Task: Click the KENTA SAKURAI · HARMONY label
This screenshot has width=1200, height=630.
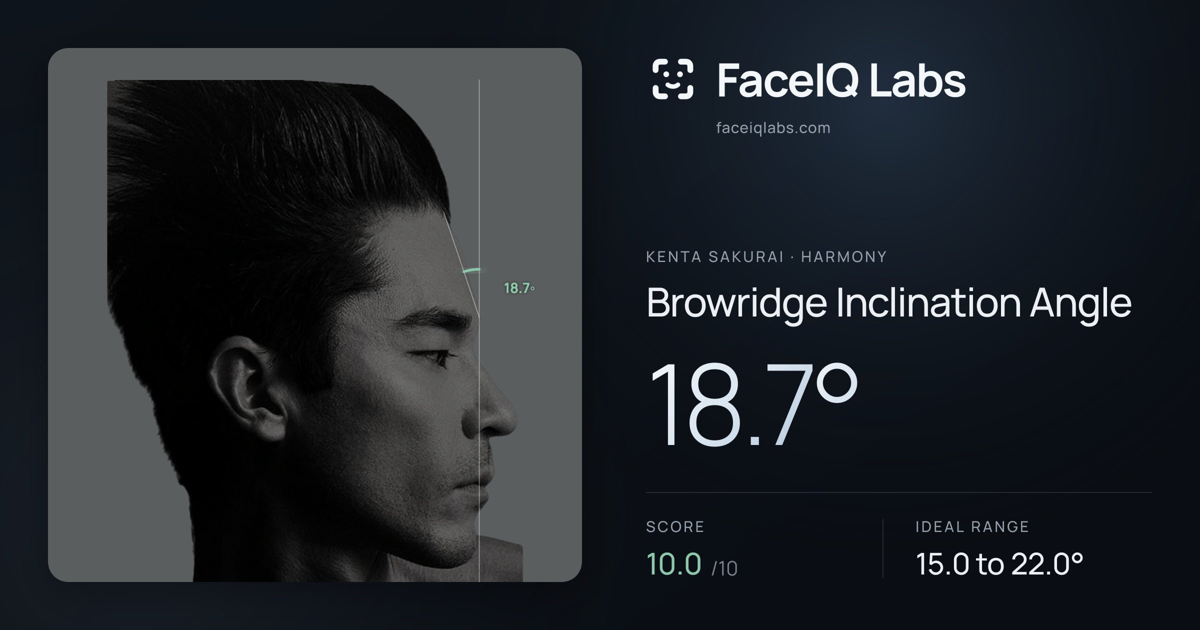Action: (x=766, y=257)
